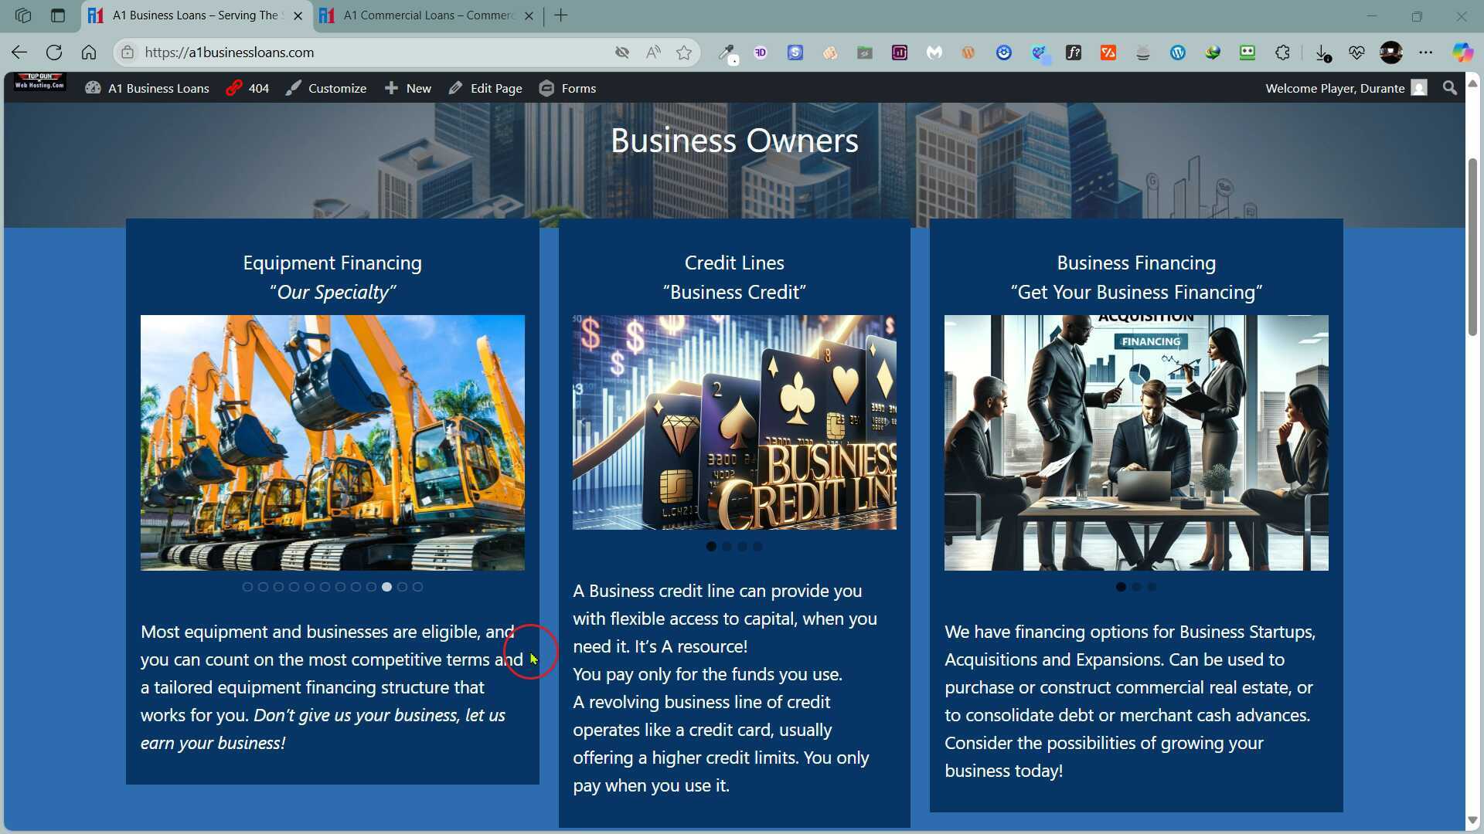Screen dimensions: 1484x834
Task: Open Tab actions menu icon
Action: coord(58,15)
